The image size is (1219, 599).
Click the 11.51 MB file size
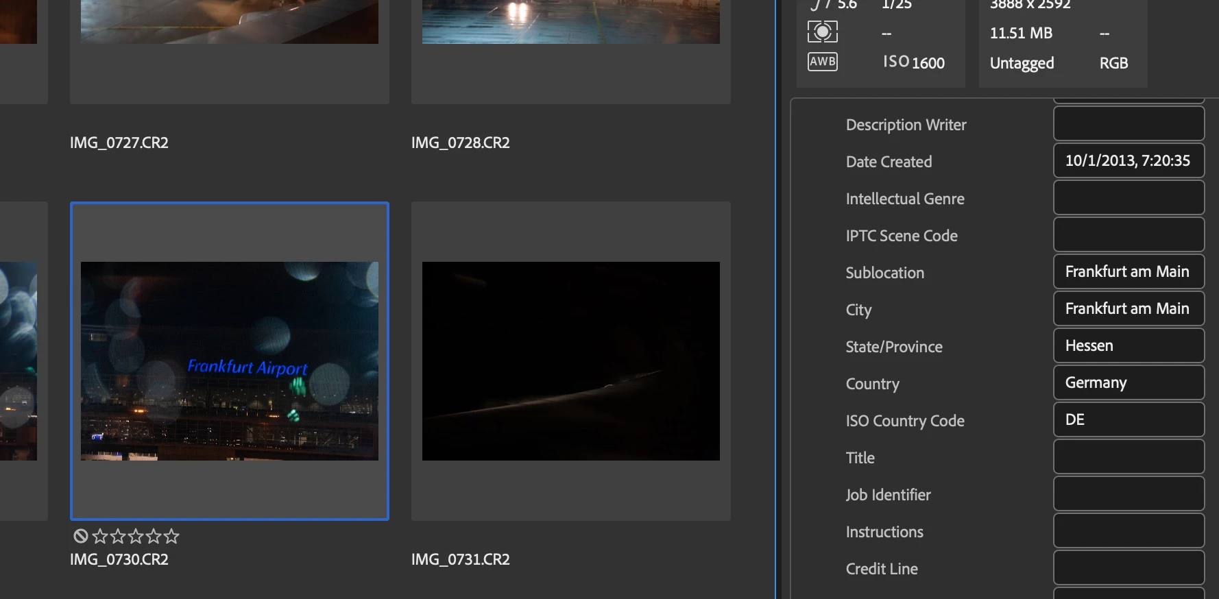click(1021, 33)
